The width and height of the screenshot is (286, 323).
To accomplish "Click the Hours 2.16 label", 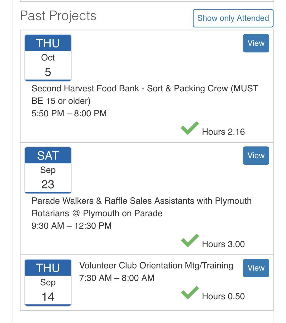I will (x=223, y=132).
